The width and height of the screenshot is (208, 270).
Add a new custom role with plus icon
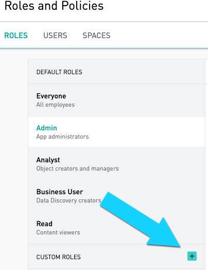pyautogui.click(x=192, y=256)
